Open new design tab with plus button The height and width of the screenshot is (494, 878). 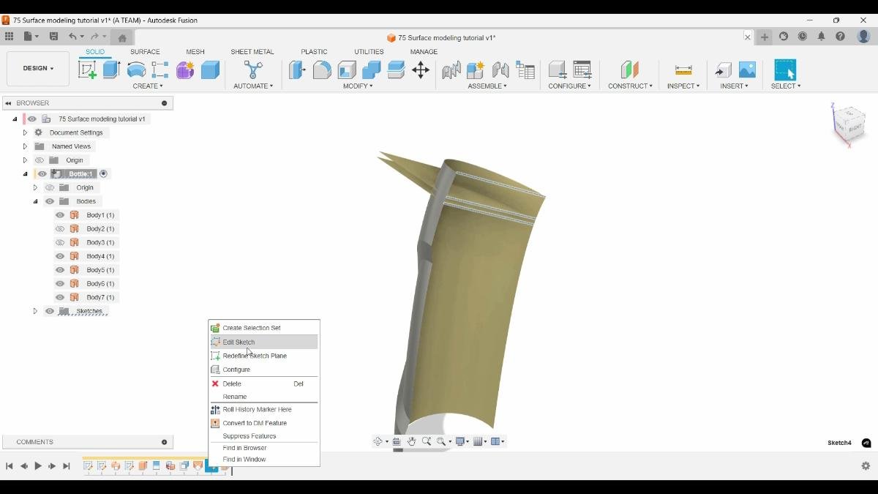pos(765,37)
